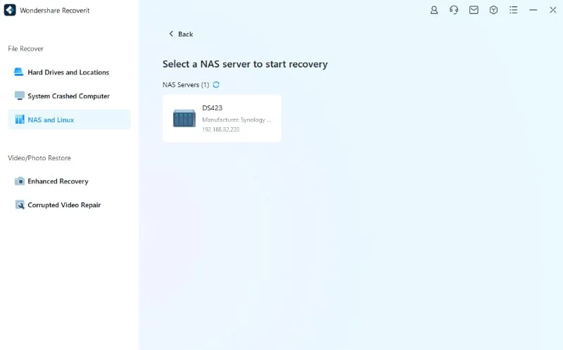Select System Crashed Computer

(x=69, y=96)
